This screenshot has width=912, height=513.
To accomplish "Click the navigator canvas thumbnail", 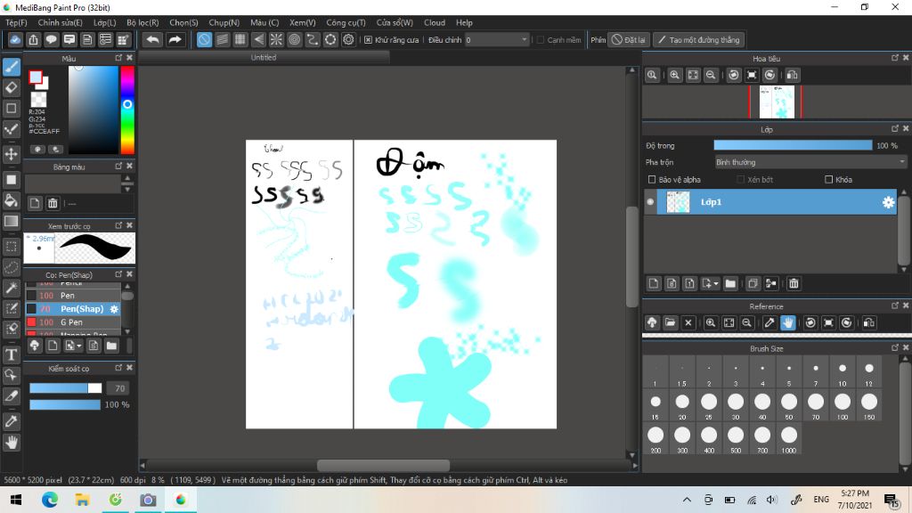I will click(x=777, y=102).
